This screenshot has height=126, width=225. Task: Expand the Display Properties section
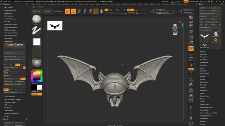tap(206, 116)
